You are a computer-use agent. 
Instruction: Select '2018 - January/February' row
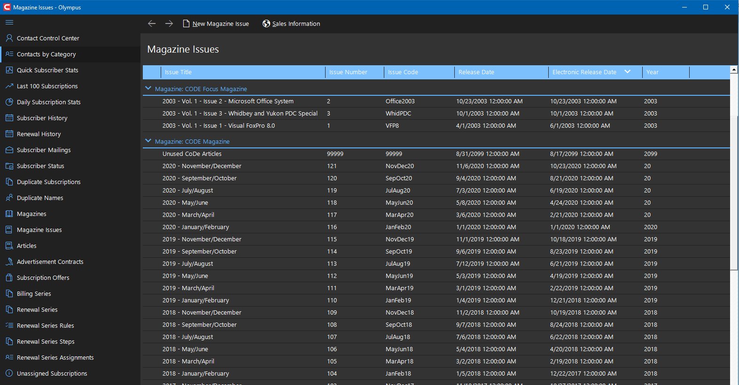pyautogui.click(x=436, y=373)
